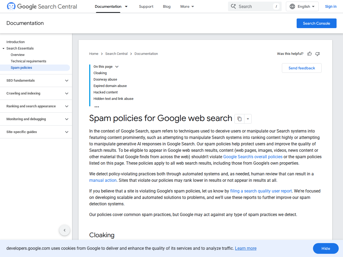Click the thumbs up helpful icon
Viewport: 343px width, 257px height.
pyautogui.click(x=310, y=54)
